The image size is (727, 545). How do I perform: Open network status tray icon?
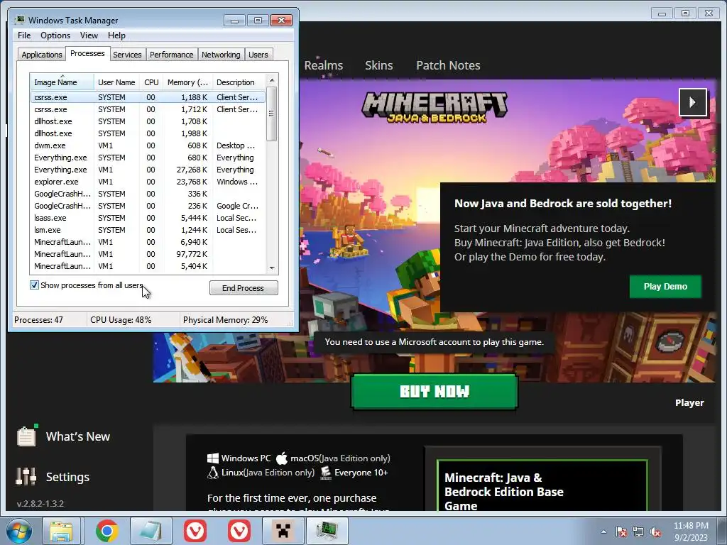pyautogui.click(x=638, y=532)
